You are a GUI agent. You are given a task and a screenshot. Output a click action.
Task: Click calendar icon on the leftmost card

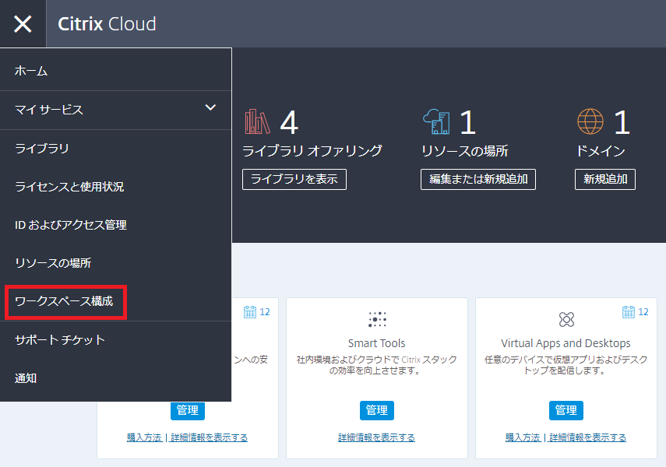(x=250, y=311)
